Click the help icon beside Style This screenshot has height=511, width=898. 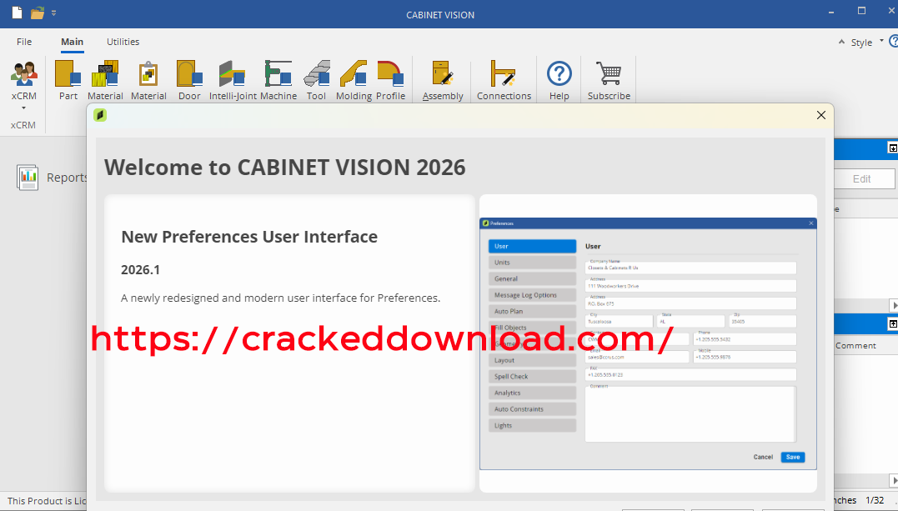(894, 41)
